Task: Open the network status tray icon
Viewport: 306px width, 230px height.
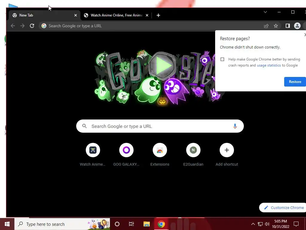Action: (x=260, y=224)
